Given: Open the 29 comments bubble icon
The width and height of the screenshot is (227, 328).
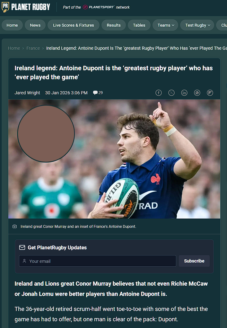Looking at the screenshot, I should click(95, 93).
